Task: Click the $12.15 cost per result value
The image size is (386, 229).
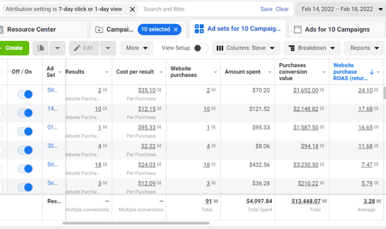Action: (x=147, y=109)
